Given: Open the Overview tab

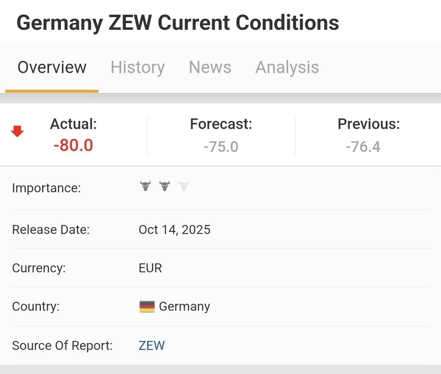Looking at the screenshot, I should coord(52,67).
